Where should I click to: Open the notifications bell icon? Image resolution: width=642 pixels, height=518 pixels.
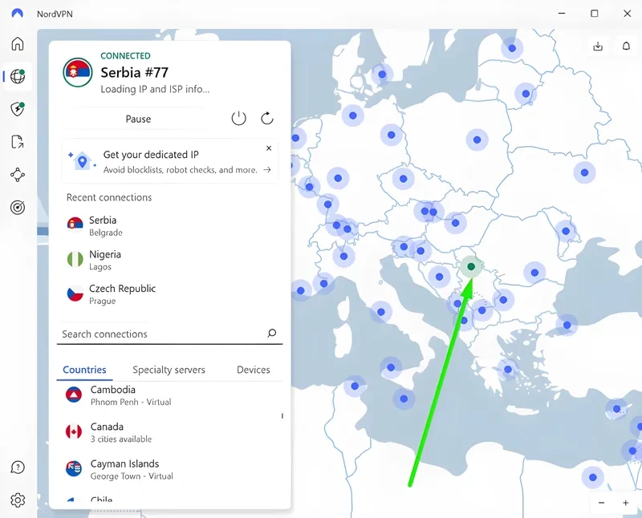pyautogui.click(x=626, y=46)
